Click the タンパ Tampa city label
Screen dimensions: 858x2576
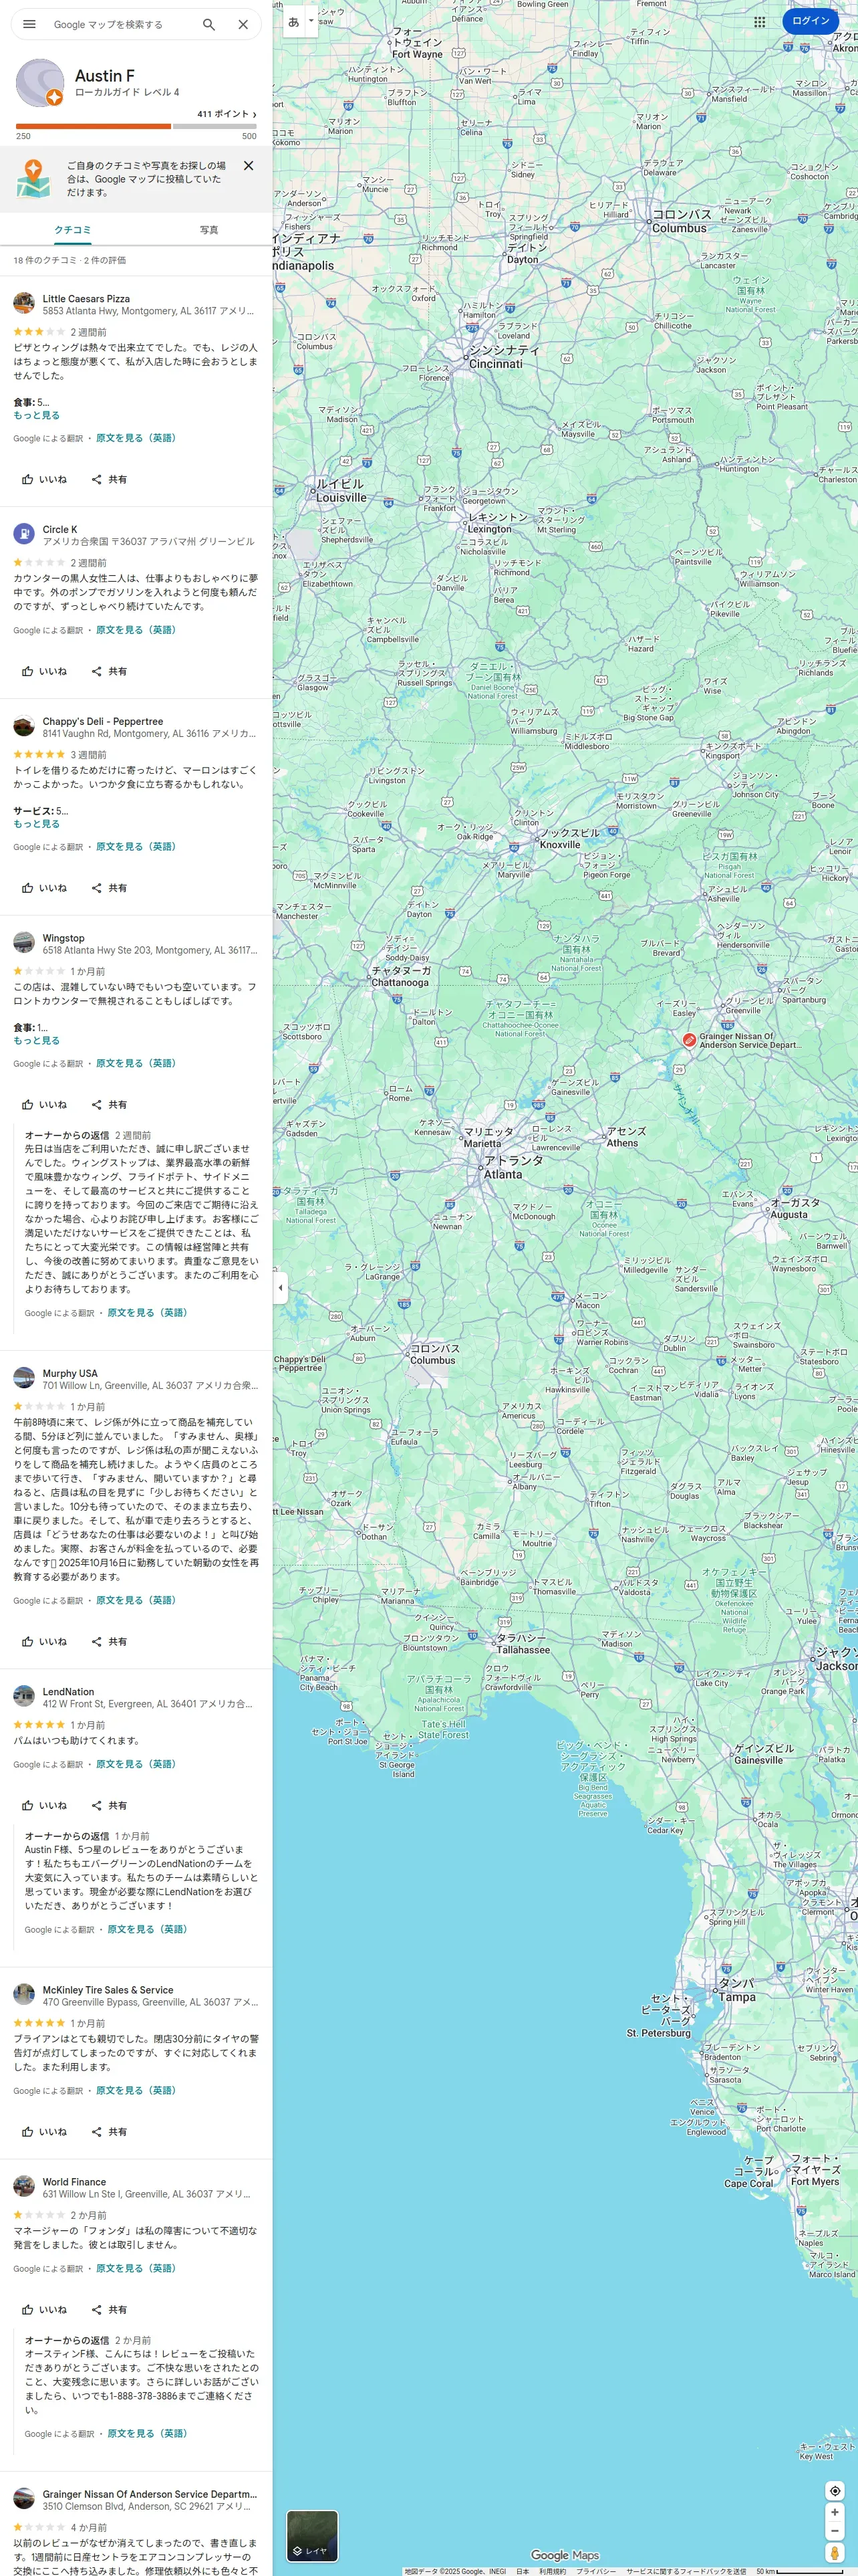(x=737, y=1990)
